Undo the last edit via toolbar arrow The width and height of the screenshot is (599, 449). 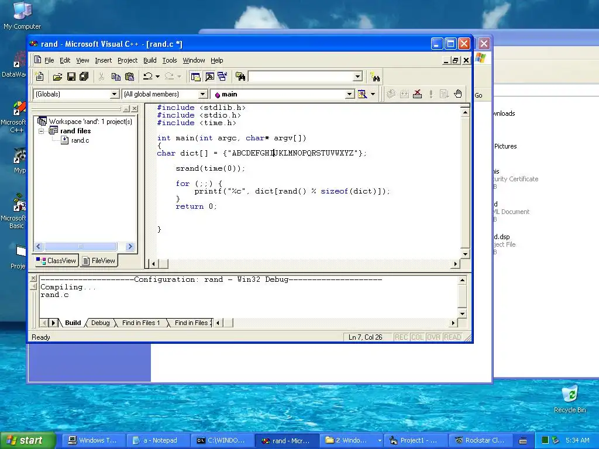pos(147,77)
